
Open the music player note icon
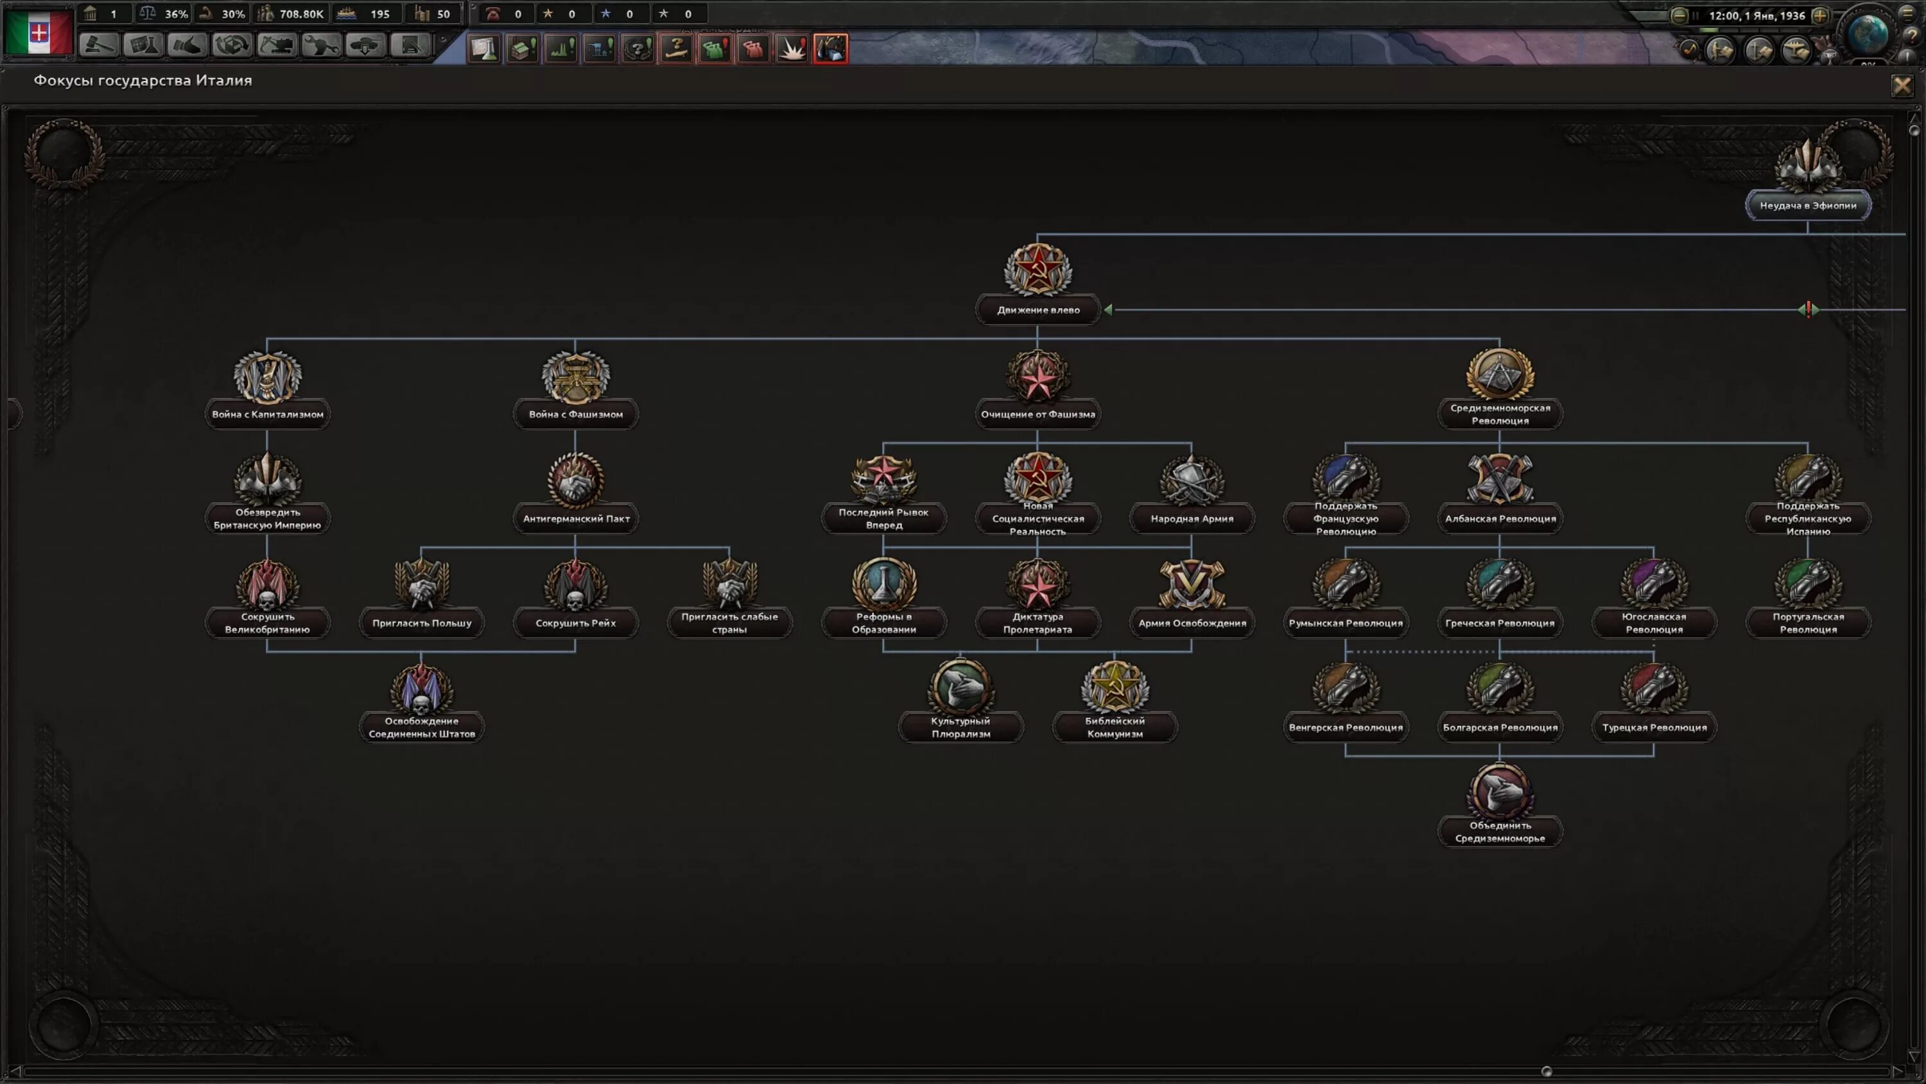(1690, 50)
